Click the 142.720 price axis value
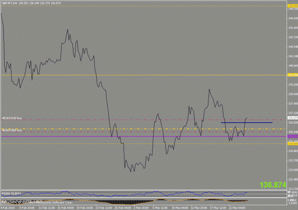This screenshot has height=210, width=298. [x=293, y=37]
